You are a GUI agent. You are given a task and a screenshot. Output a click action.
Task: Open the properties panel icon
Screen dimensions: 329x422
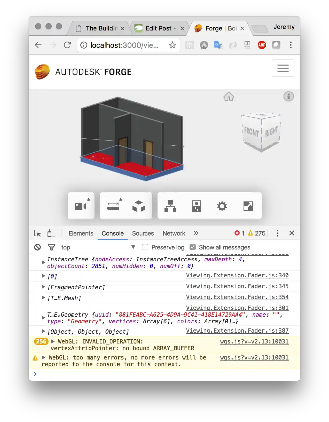pos(196,206)
